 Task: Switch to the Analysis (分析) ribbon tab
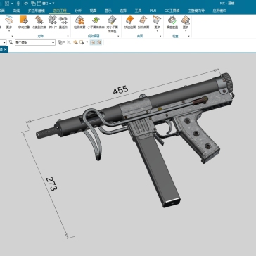click(78, 11)
